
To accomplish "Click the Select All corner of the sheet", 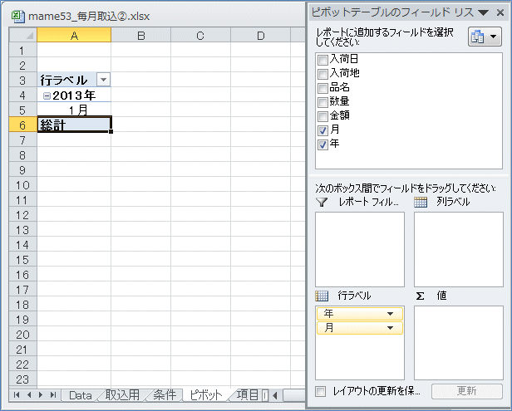I will (x=23, y=35).
